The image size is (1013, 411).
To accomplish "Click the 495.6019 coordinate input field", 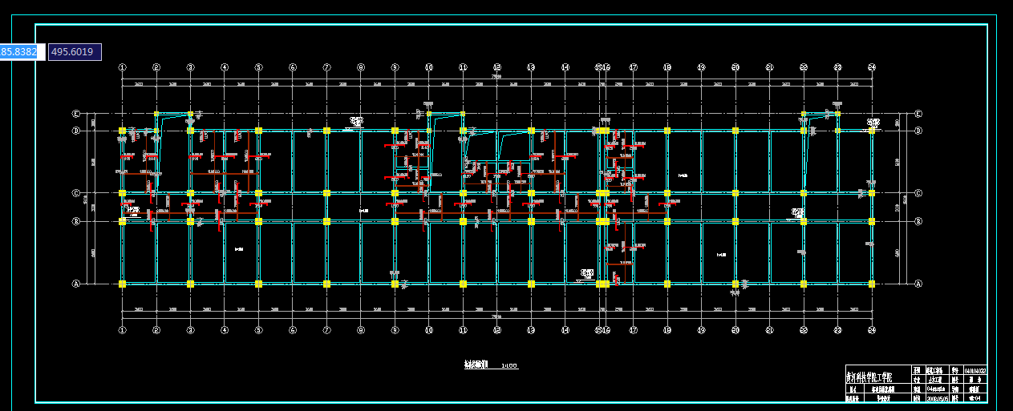I will coord(75,52).
